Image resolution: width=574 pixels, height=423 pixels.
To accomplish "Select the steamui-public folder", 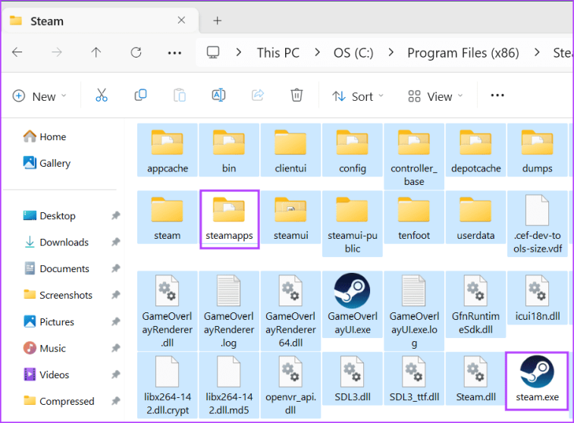I will point(352,224).
